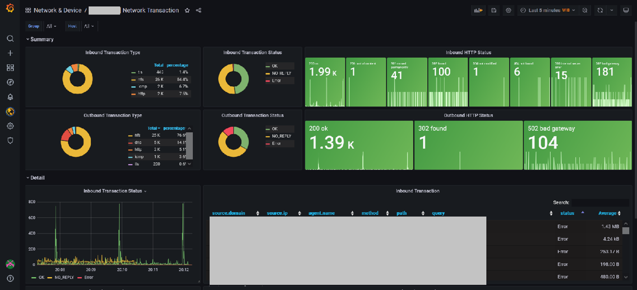The width and height of the screenshot is (637, 290).
Task: Click the 1.43 MB Average cell
Action: [610, 226]
